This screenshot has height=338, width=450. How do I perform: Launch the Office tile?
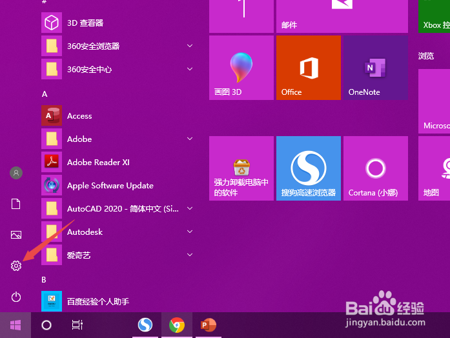[x=309, y=68]
